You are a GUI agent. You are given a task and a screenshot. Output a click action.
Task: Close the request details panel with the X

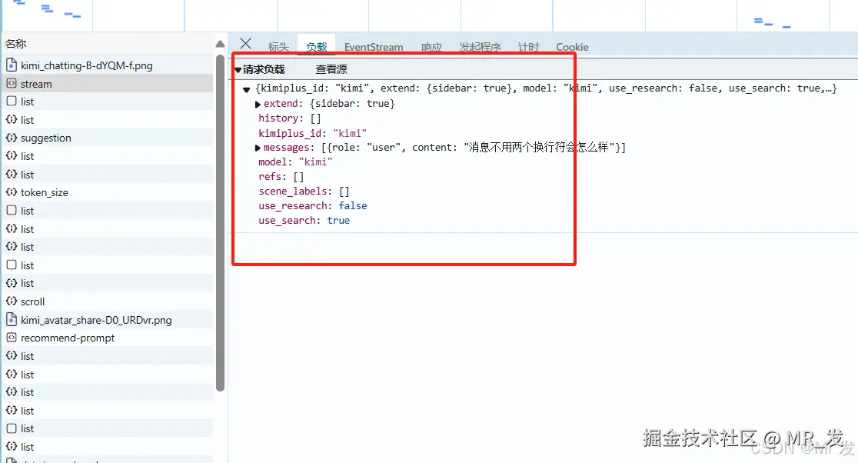click(x=246, y=44)
